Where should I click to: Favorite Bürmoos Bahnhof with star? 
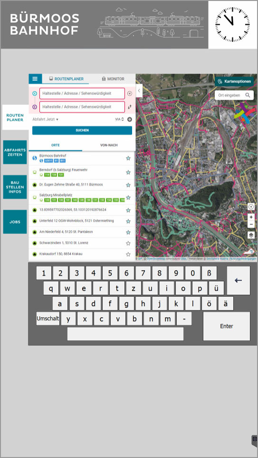(128, 158)
